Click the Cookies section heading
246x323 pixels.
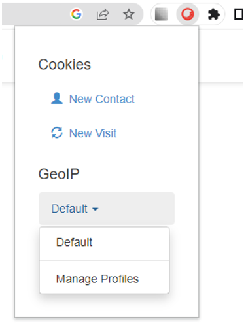click(x=65, y=65)
